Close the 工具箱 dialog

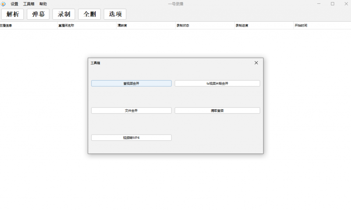coord(256,63)
